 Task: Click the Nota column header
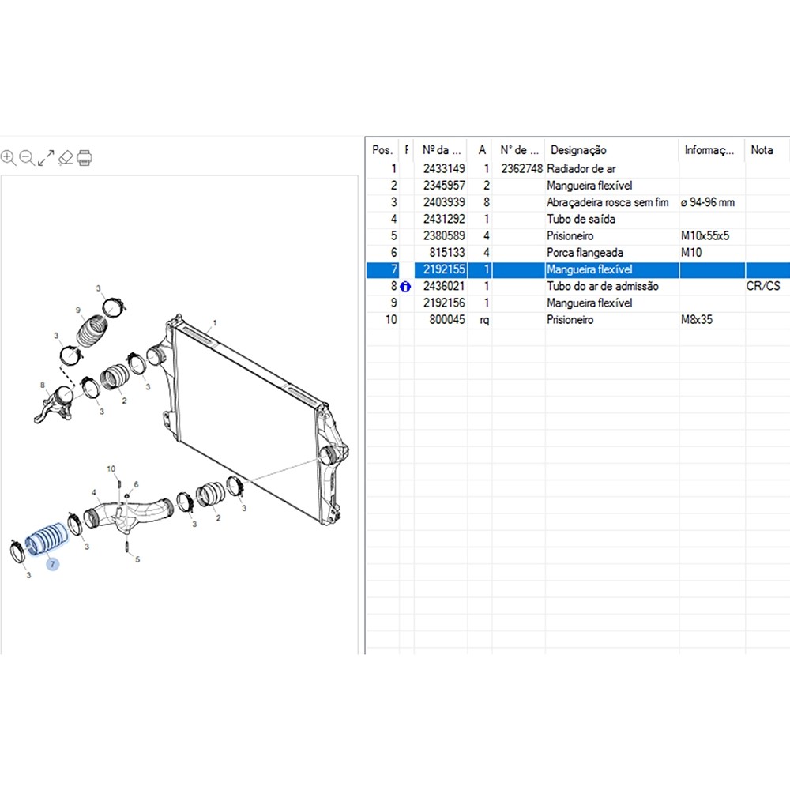pos(762,150)
